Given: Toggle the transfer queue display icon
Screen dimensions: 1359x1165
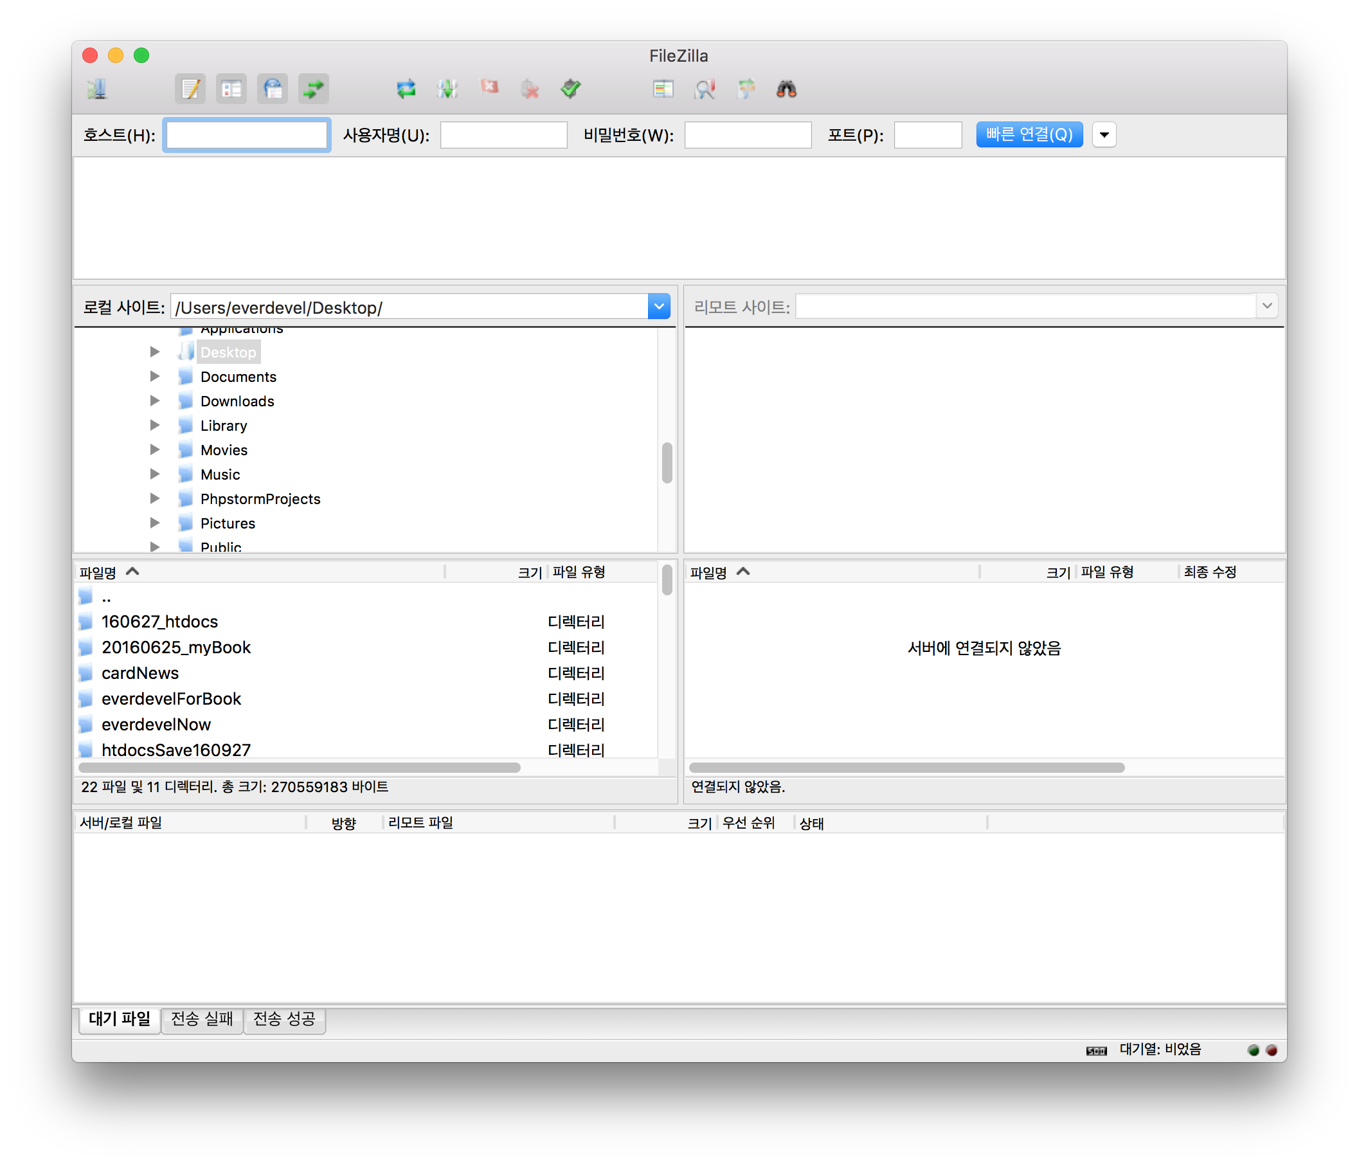Looking at the screenshot, I should [314, 89].
